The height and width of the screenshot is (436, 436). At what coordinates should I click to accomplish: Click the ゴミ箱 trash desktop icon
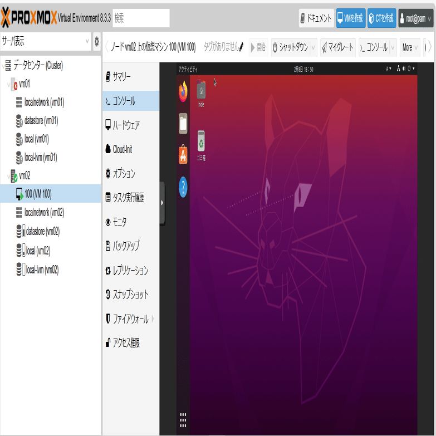[202, 146]
